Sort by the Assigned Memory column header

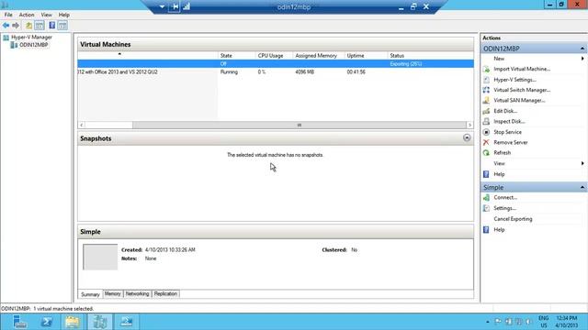(x=319, y=56)
